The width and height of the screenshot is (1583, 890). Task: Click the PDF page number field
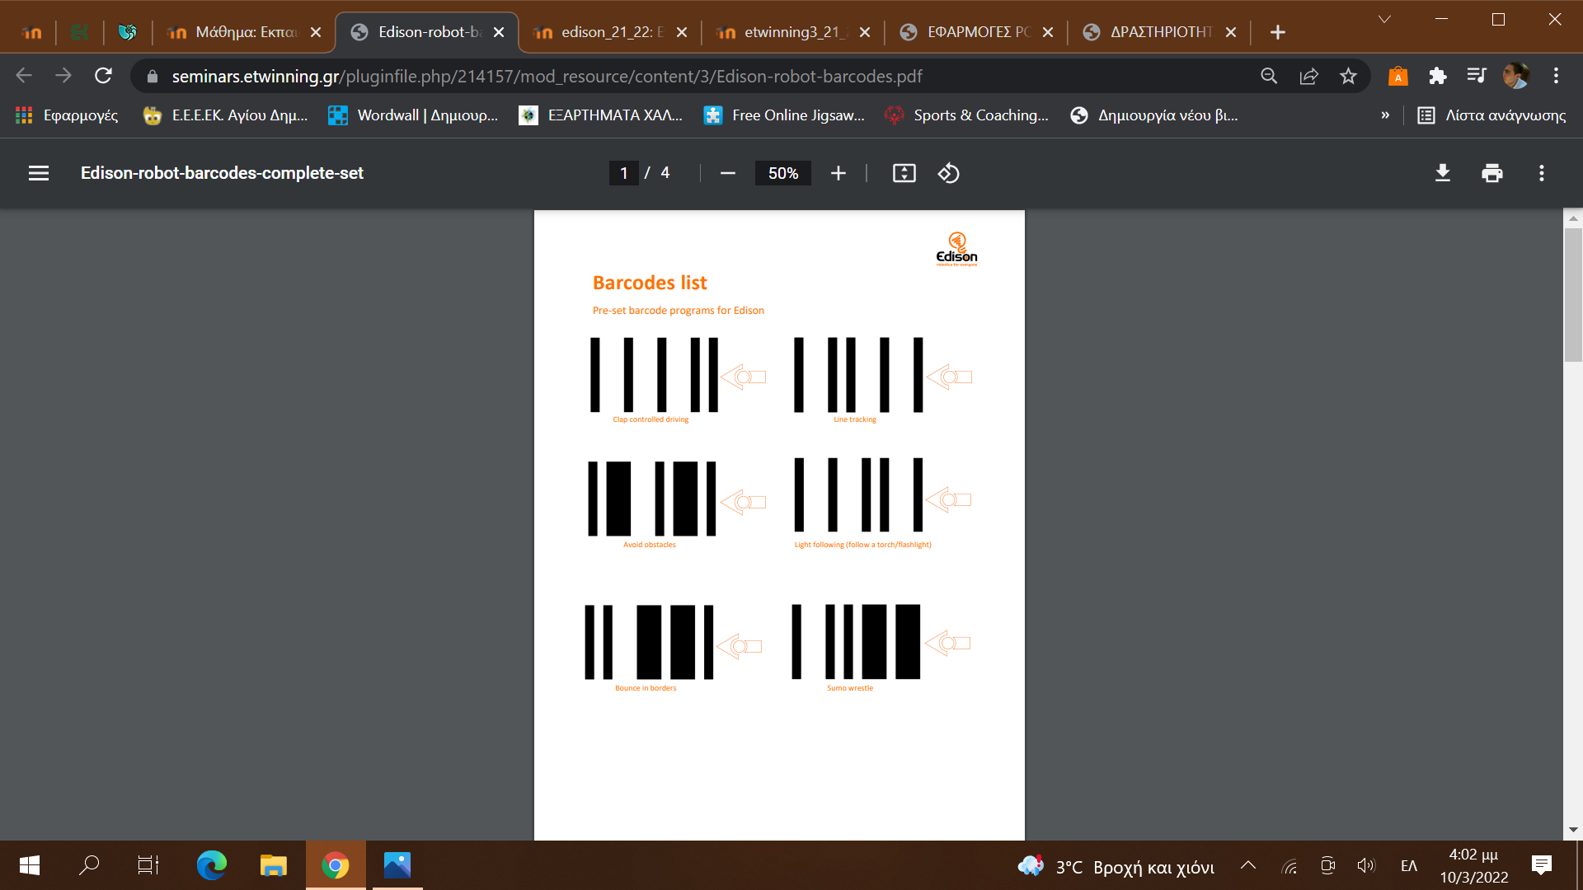[x=624, y=173]
